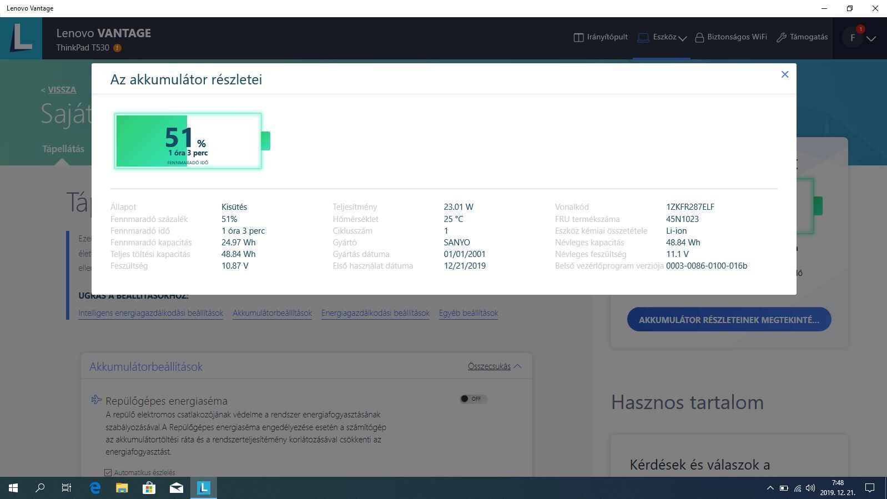The width and height of the screenshot is (887, 499).
Task: Open Task View in taskbar
Action: [x=67, y=488]
